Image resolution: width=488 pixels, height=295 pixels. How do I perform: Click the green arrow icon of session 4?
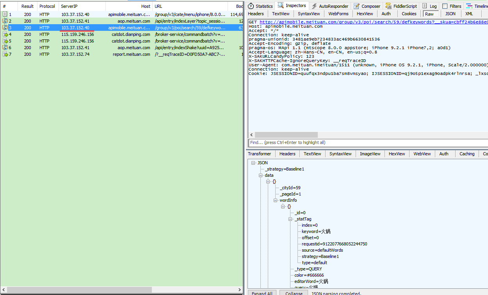[x=5, y=34]
